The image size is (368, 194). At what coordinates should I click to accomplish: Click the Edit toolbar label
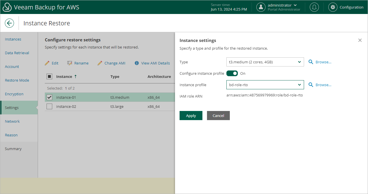tap(55, 63)
